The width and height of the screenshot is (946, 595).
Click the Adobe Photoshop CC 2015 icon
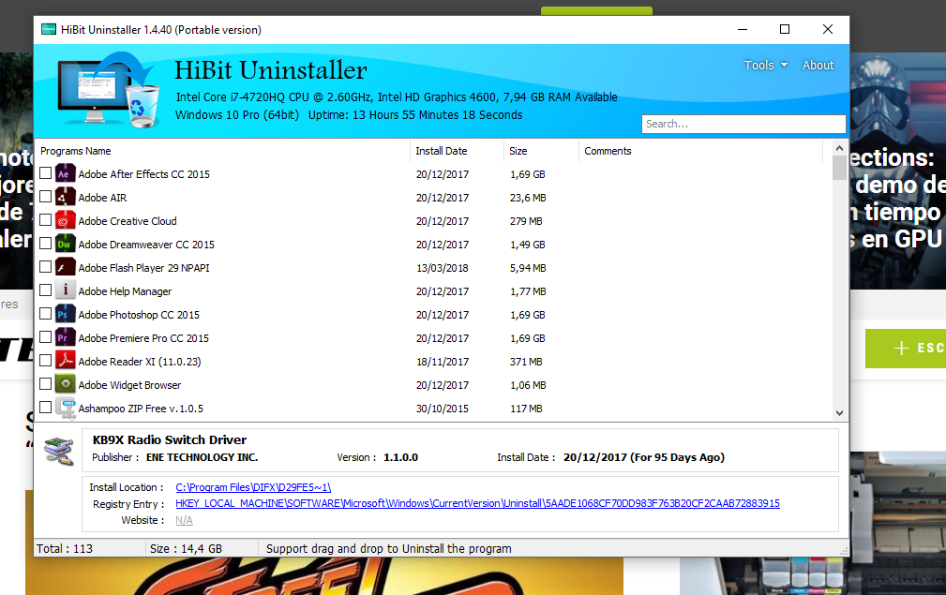click(x=65, y=314)
